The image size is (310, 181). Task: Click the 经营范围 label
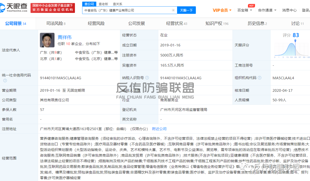coord(9,158)
